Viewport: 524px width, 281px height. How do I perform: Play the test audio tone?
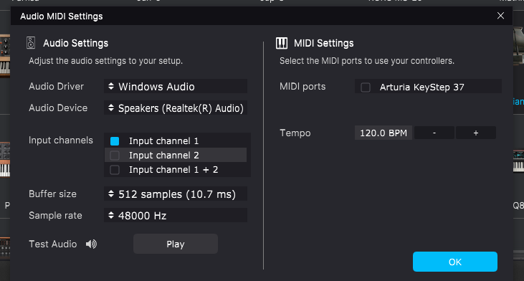click(x=176, y=244)
